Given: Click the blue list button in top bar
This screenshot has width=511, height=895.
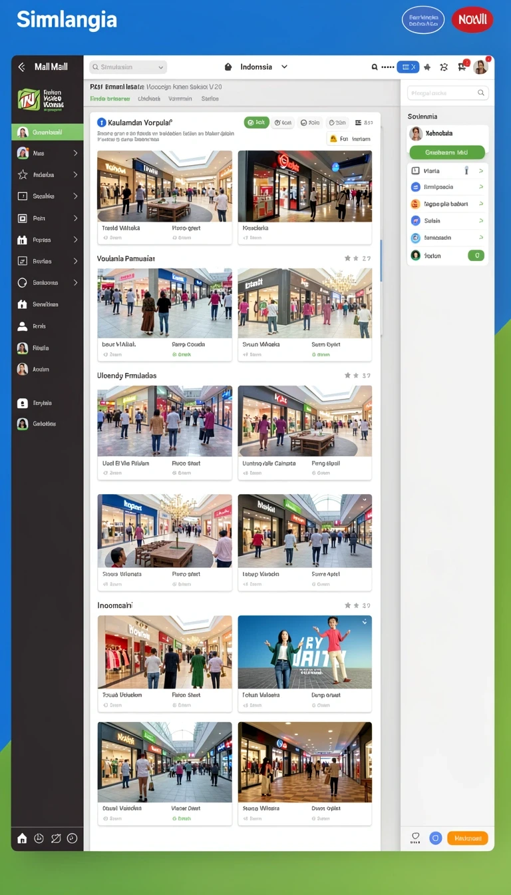Looking at the screenshot, I should pos(408,67).
